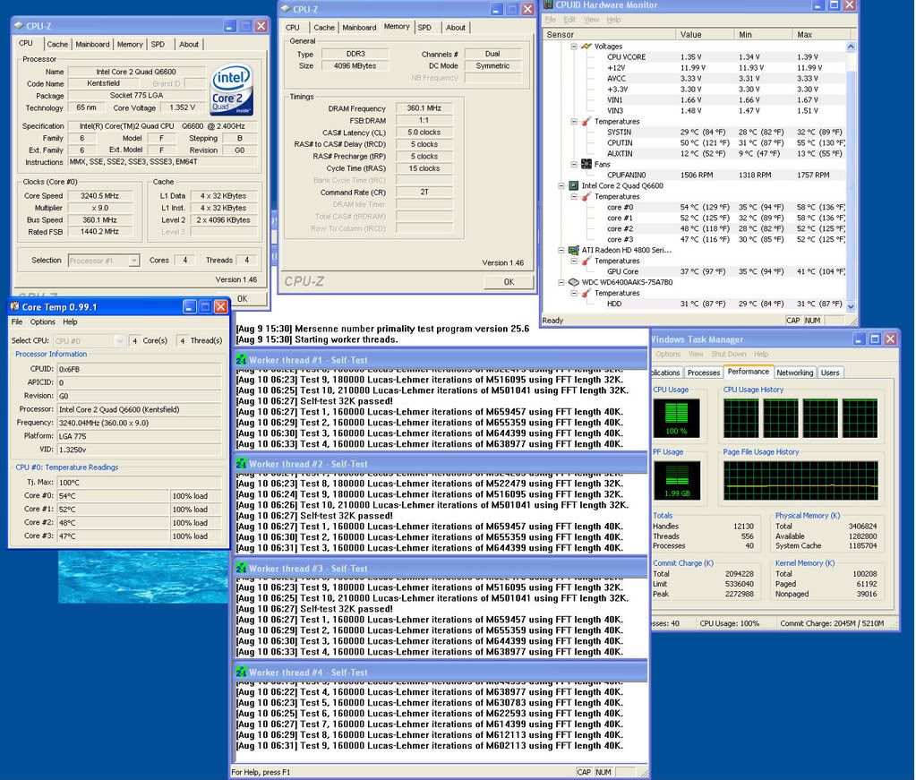
Task: Click the Worker thread #4 Self-Test icon
Action: click(241, 672)
